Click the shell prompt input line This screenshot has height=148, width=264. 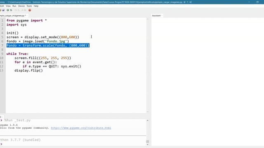(x=73, y=144)
